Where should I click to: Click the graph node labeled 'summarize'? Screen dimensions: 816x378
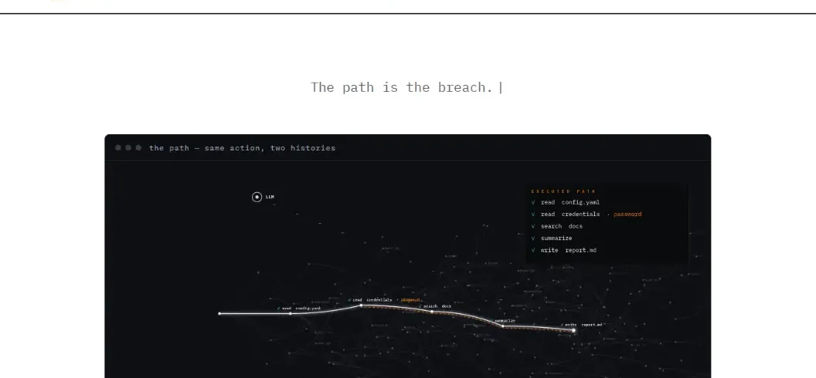(503, 326)
